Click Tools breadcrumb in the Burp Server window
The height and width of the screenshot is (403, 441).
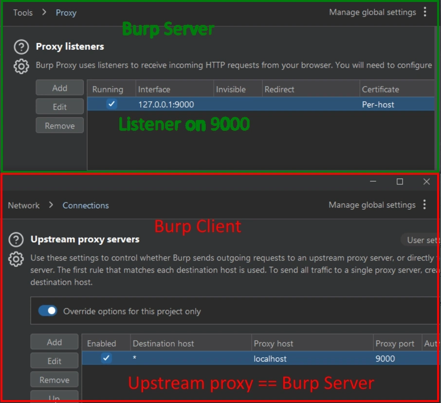click(23, 13)
